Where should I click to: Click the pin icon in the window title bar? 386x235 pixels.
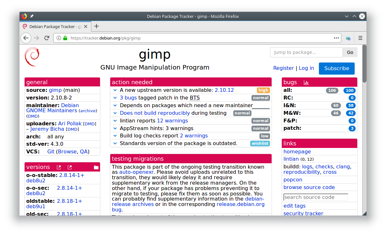pyautogui.click(x=32, y=16)
